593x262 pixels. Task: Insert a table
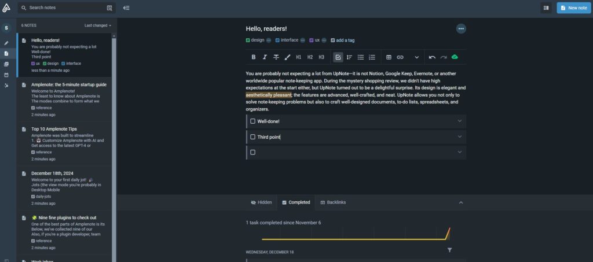(389, 57)
